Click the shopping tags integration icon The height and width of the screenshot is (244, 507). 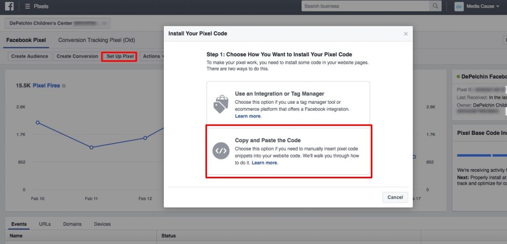coord(221,104)
